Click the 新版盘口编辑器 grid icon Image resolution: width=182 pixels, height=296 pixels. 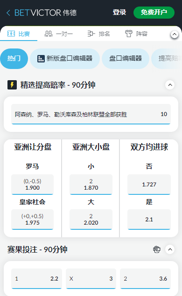(x=41, y=59)
